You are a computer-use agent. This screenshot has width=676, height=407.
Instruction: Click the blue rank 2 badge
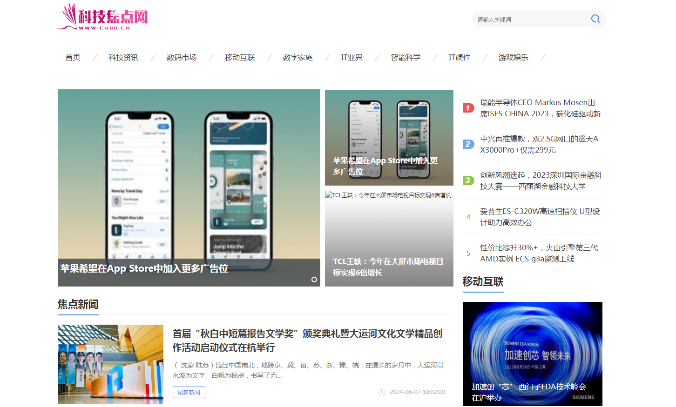(x=468, y=144)
